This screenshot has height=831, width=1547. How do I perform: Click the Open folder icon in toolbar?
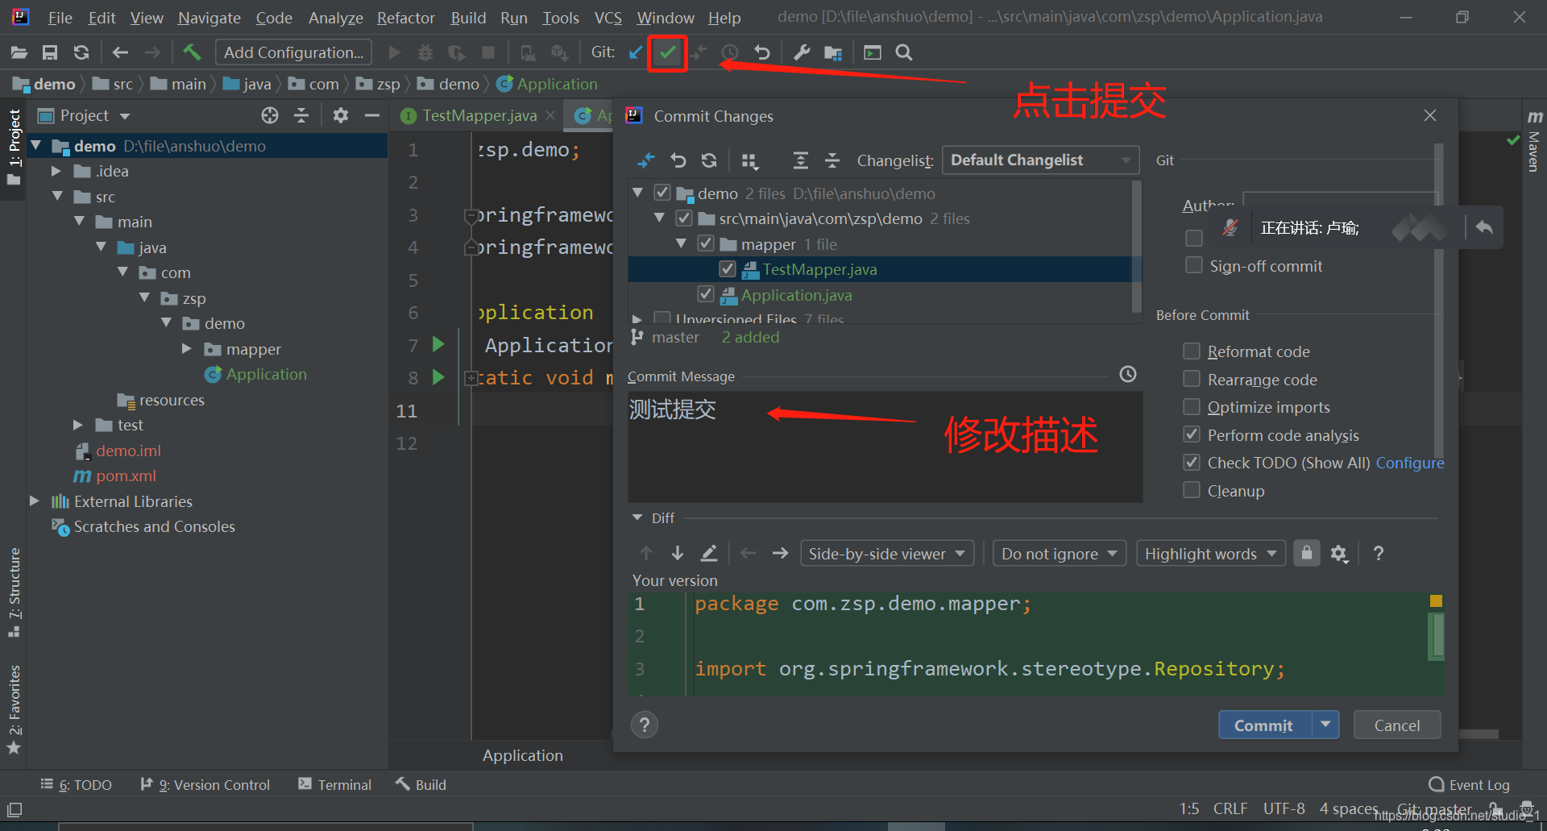[19, 52]
